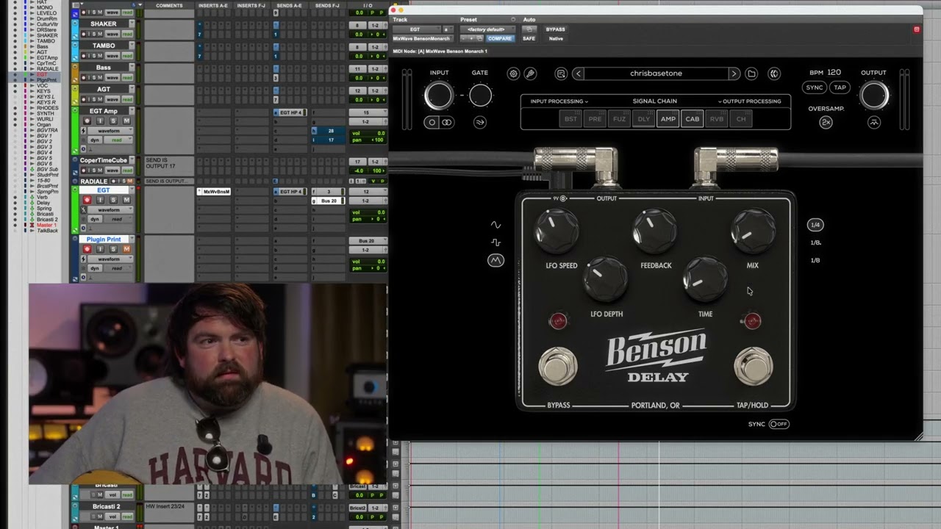This screenshot has width=941, height=529.
Task: Click the Tap tempo button
Action: [840, 87]
